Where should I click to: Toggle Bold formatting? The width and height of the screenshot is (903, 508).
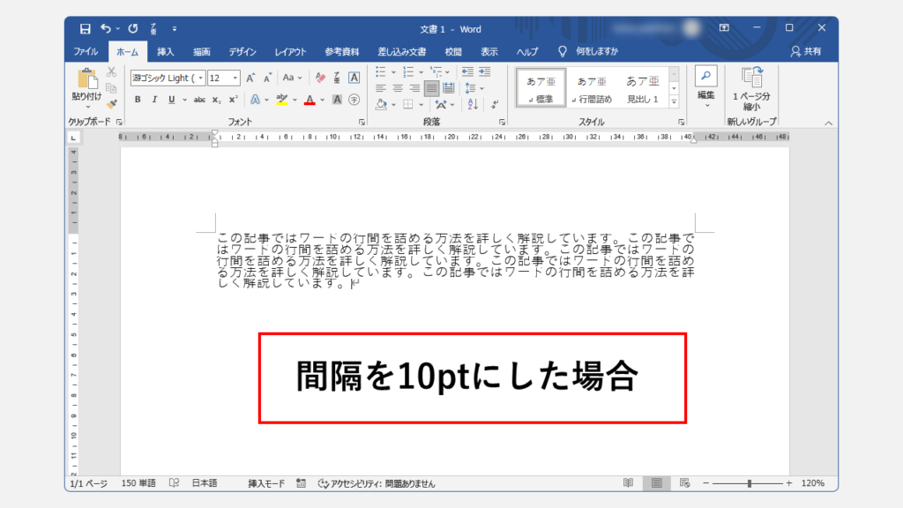pos(138,100)
